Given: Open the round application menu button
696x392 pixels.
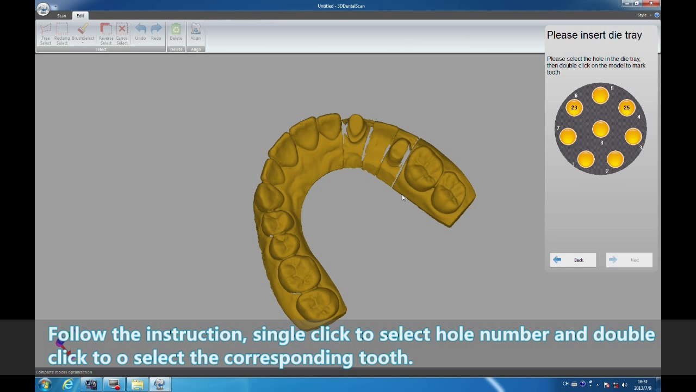Looking at the screenshot, I should (x=43, y=8).
